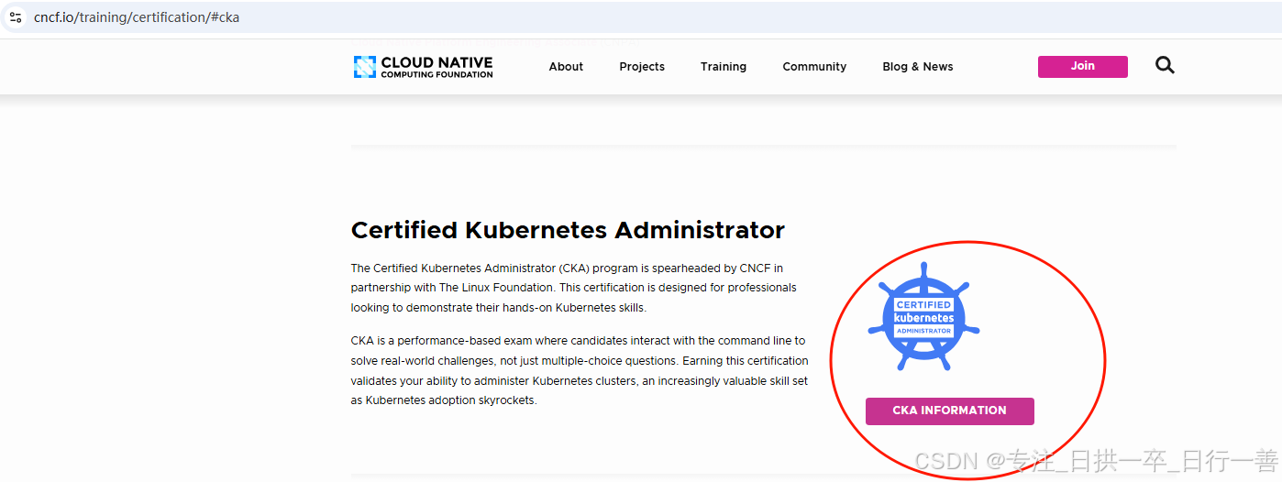The width and height of the screenshot is (1282, 482).
Task: Open the Blog & News menu
Action: click(918, 67)
